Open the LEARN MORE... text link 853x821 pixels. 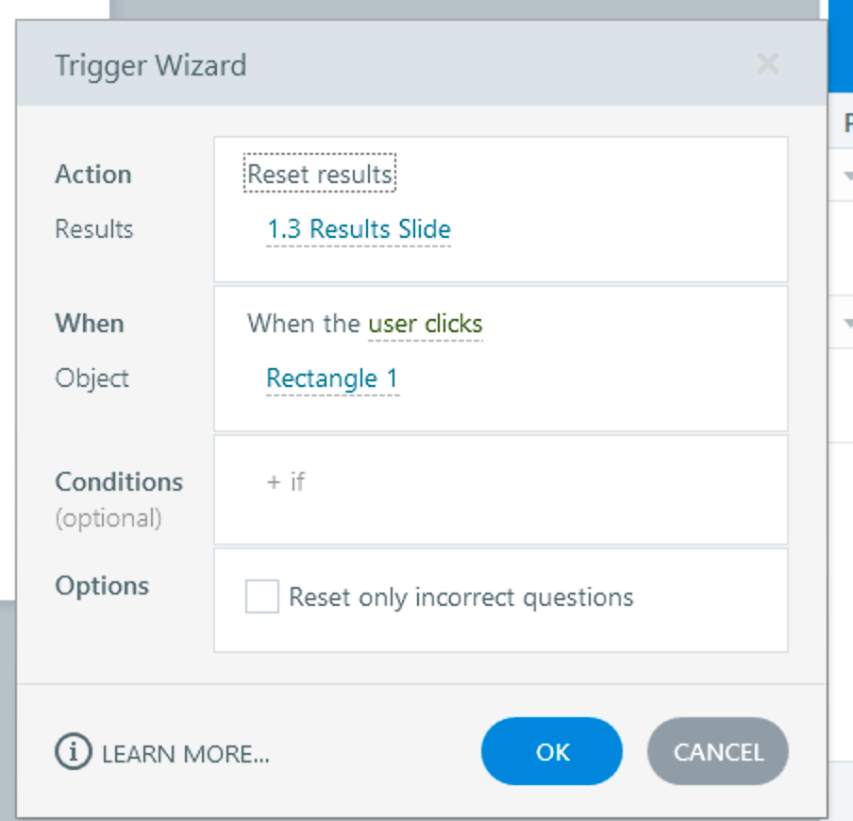[x=186, y=753]
